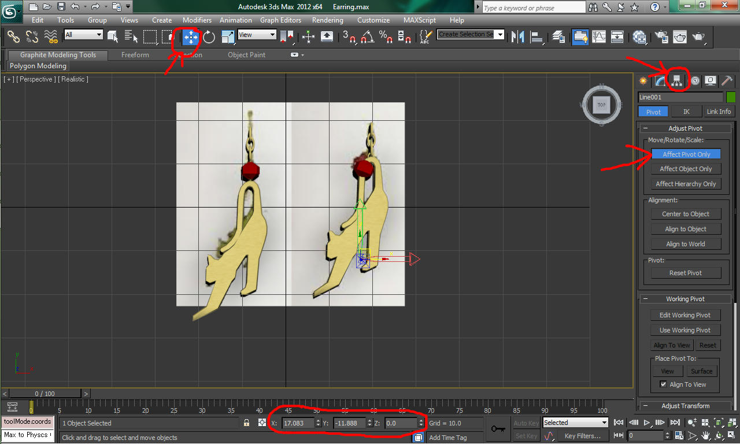Switch to the Freeform ribbon tab
Screen dimensions: 740x444
pyautogui.click(x=135, y=55)
